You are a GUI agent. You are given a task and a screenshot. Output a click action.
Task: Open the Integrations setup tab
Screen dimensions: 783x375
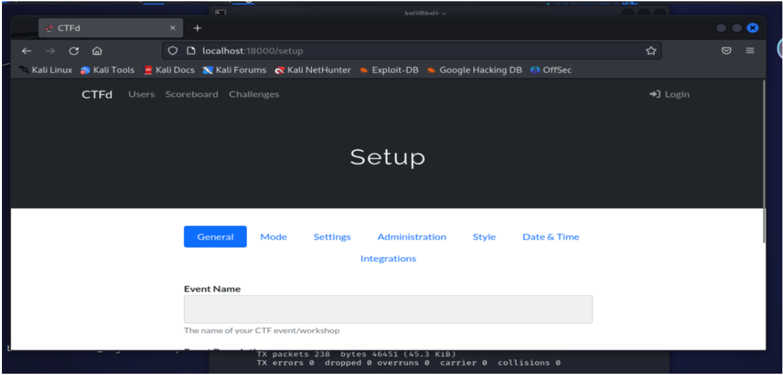click(x=388, y=259)
